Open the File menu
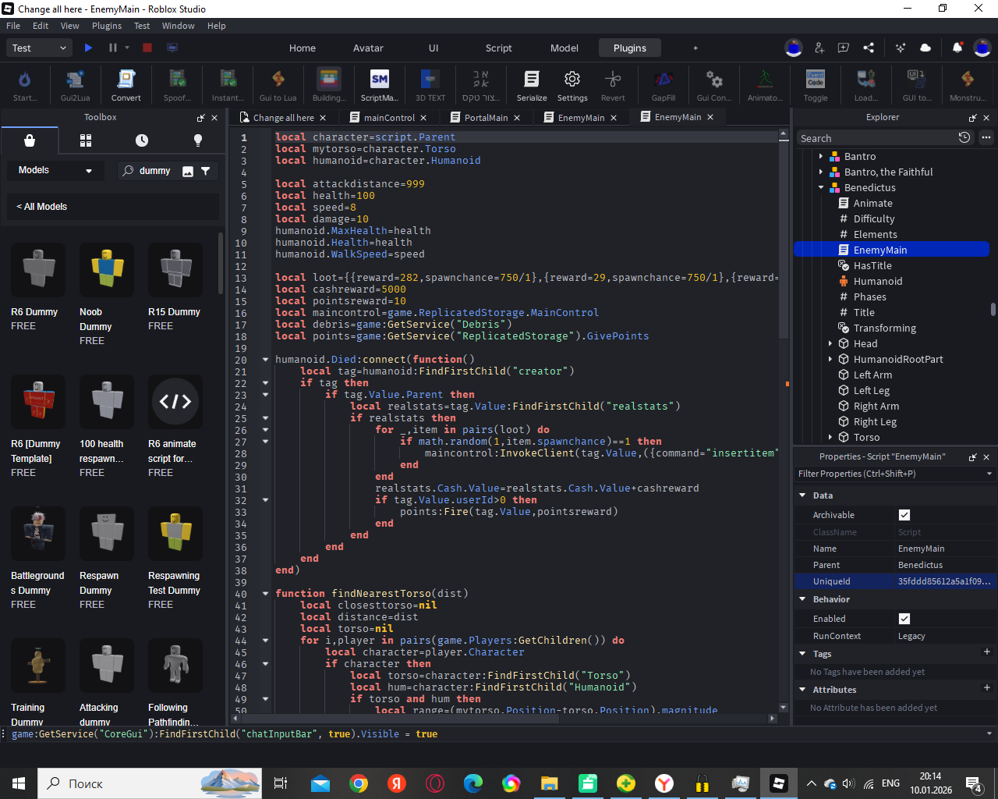 pos(13,26)
